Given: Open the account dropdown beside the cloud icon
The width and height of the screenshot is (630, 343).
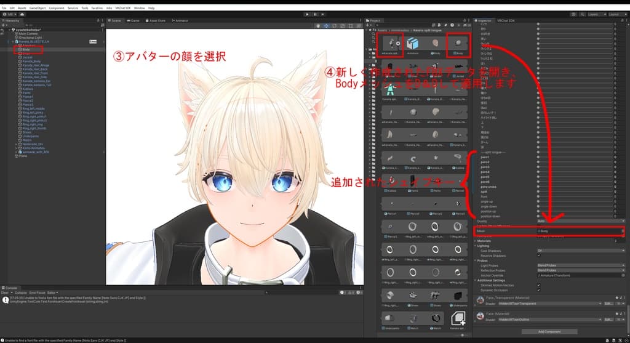Looking at the screenshot, I should [10, 14].
